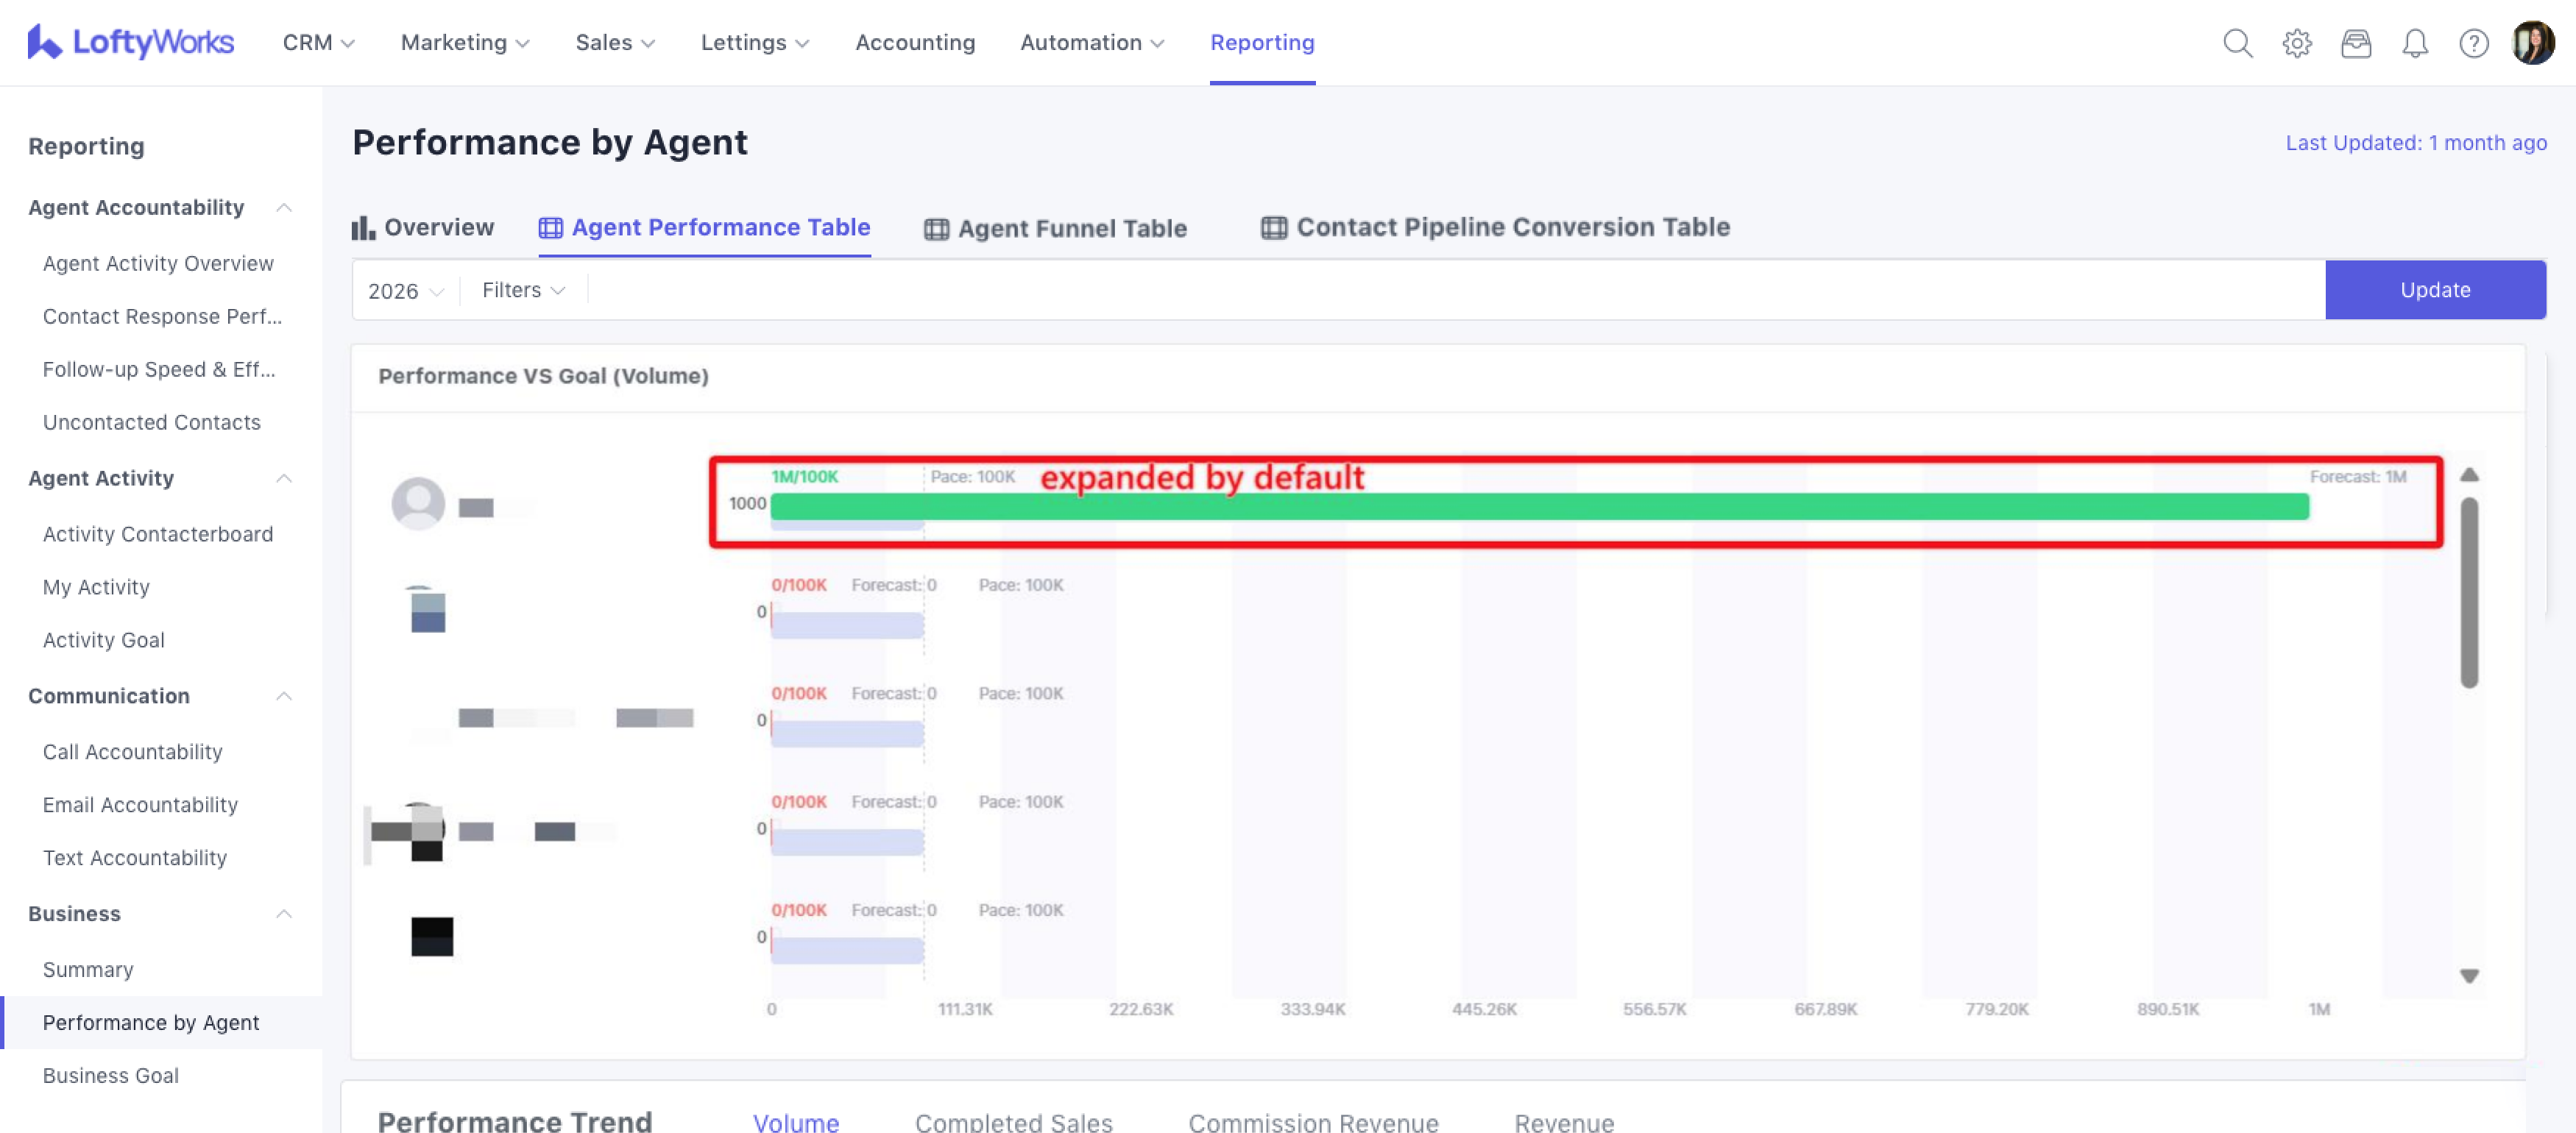Click the green progress bar

[x=1539, y=507]
